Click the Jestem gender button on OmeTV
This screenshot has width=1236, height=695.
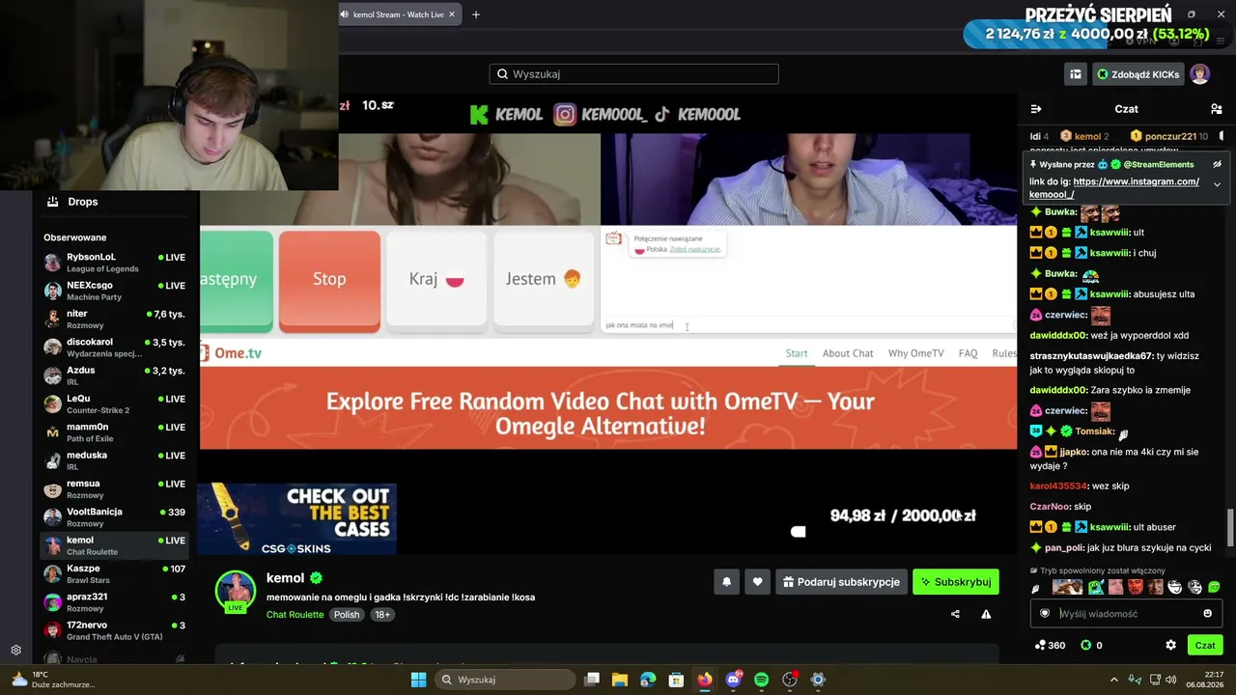(x=544, y=280)
